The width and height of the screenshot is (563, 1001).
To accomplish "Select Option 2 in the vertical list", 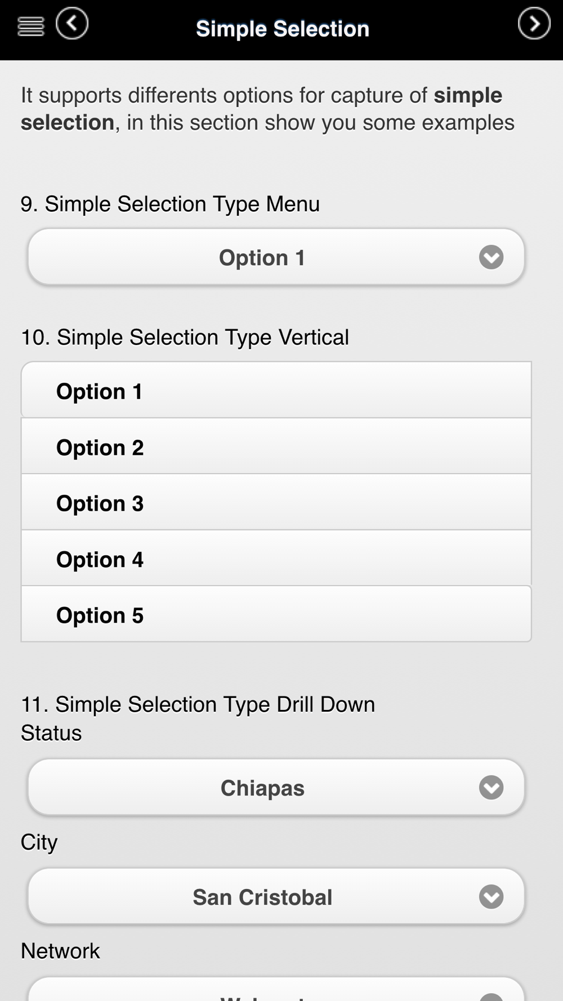I will (276, 446).
